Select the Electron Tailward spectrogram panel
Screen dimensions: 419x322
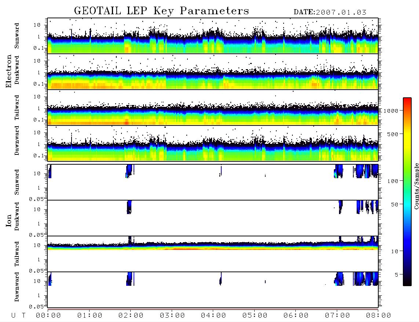213,108
